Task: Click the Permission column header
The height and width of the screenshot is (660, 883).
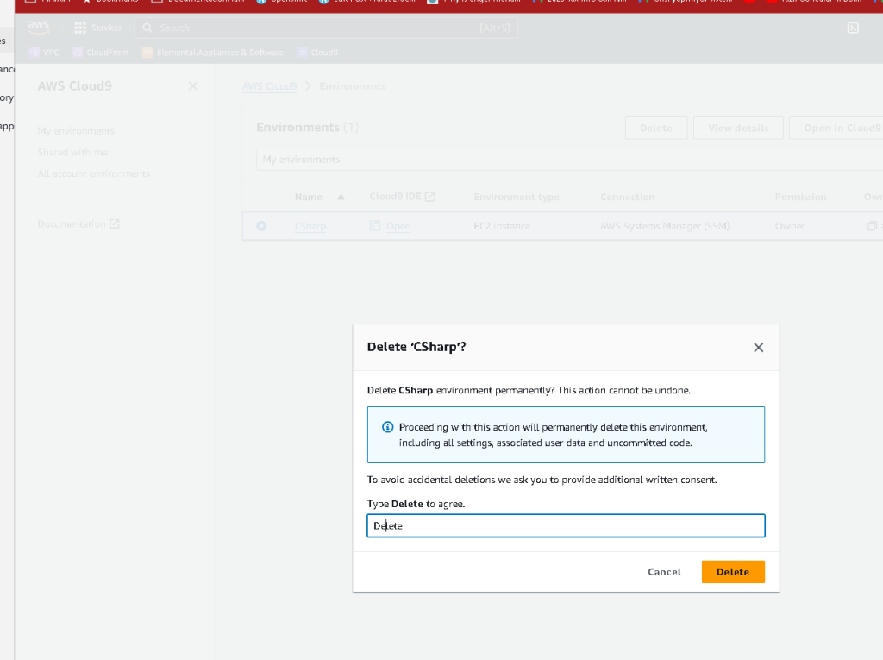Action: (x=800, y=197)
